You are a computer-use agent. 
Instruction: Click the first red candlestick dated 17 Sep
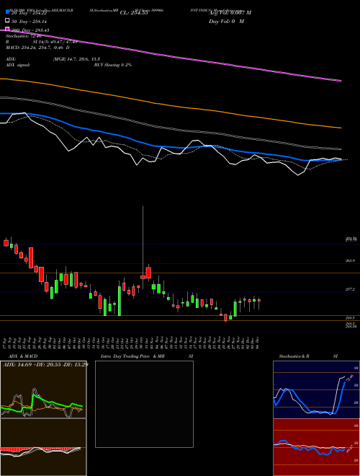pyautogui.click(x=6, y=242)
